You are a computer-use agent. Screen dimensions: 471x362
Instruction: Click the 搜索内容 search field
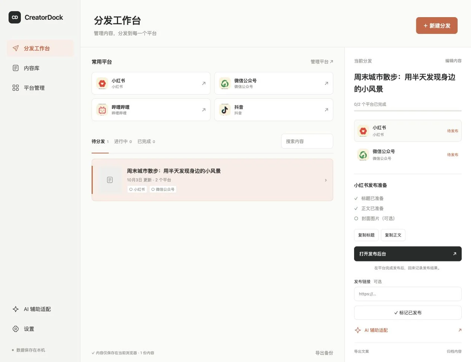[307, 142]
